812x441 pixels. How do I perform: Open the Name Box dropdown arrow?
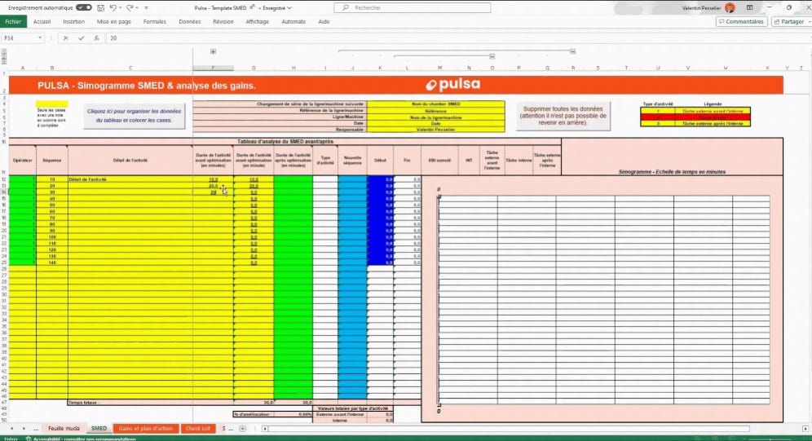[39, 38]
